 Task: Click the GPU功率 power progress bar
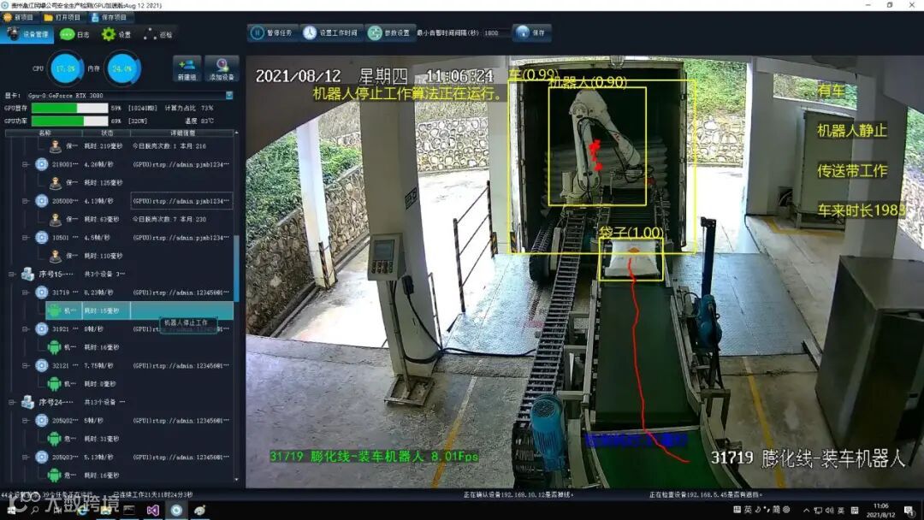click(69, 121)
